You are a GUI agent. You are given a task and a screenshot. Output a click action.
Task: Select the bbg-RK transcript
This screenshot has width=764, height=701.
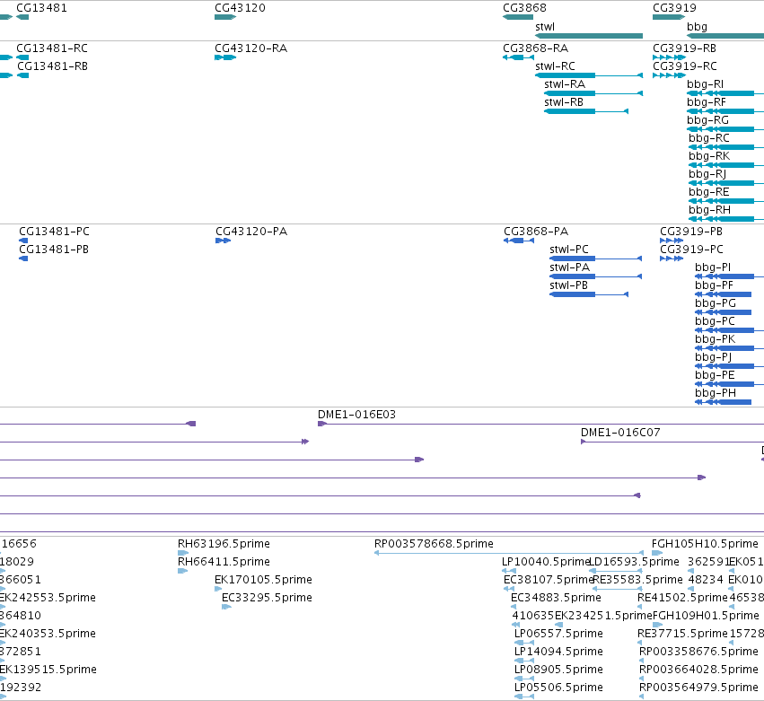(726, 166)
